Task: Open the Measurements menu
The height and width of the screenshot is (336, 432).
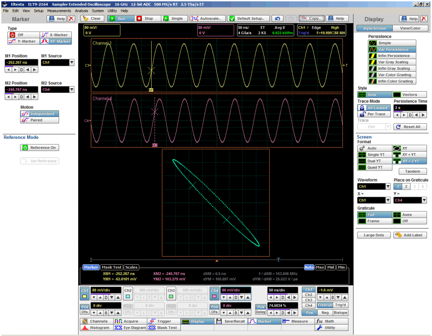Action: point(59,11)
